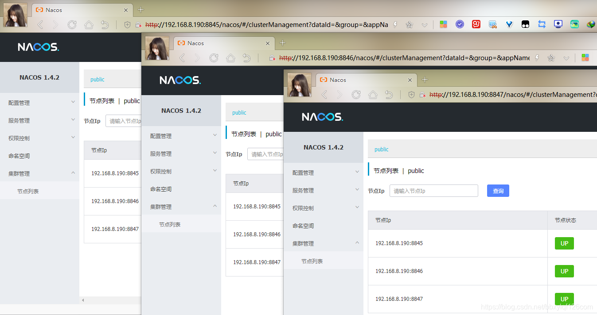
Task: Click the blue monitor extension icon
Action: point(558,24)
